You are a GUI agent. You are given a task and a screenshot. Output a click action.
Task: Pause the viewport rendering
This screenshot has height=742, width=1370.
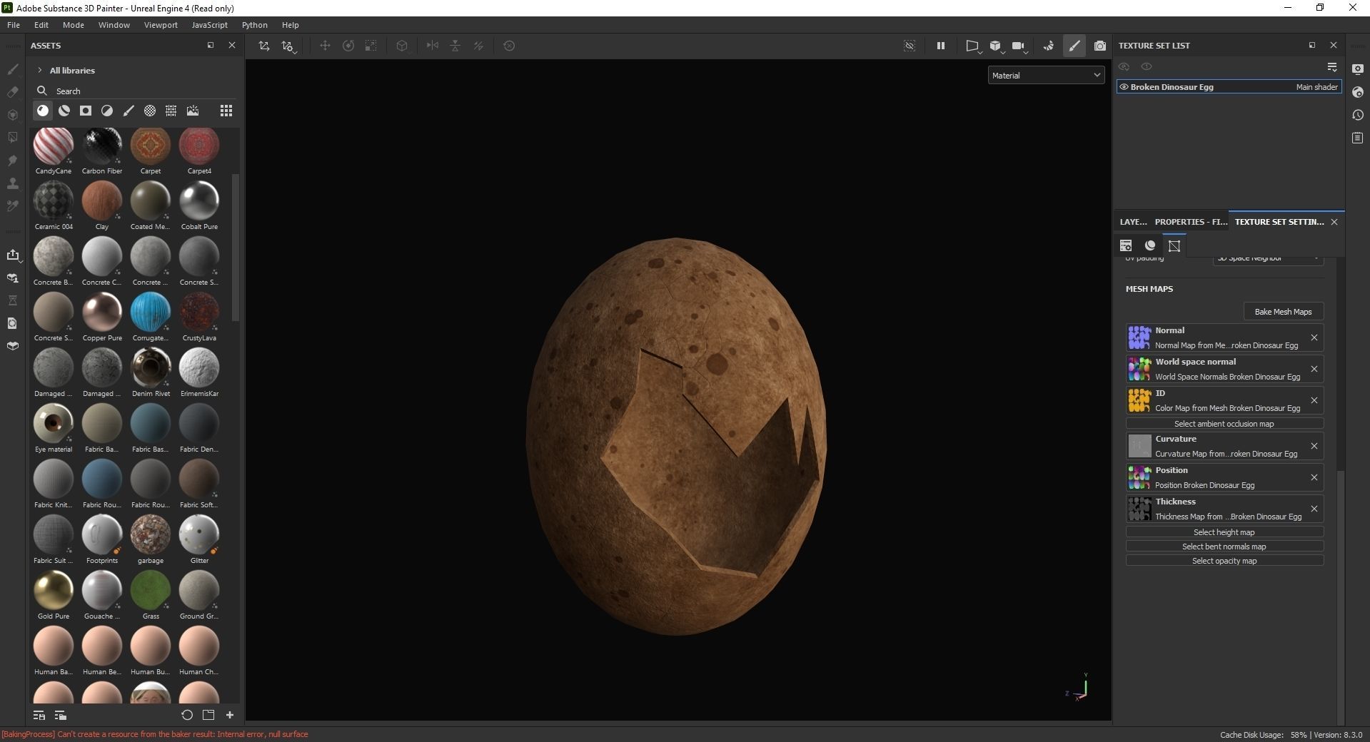[x=941, y=46]
